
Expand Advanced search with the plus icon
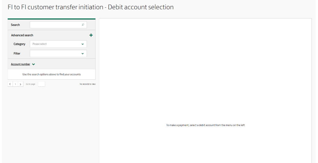point(91,35)
